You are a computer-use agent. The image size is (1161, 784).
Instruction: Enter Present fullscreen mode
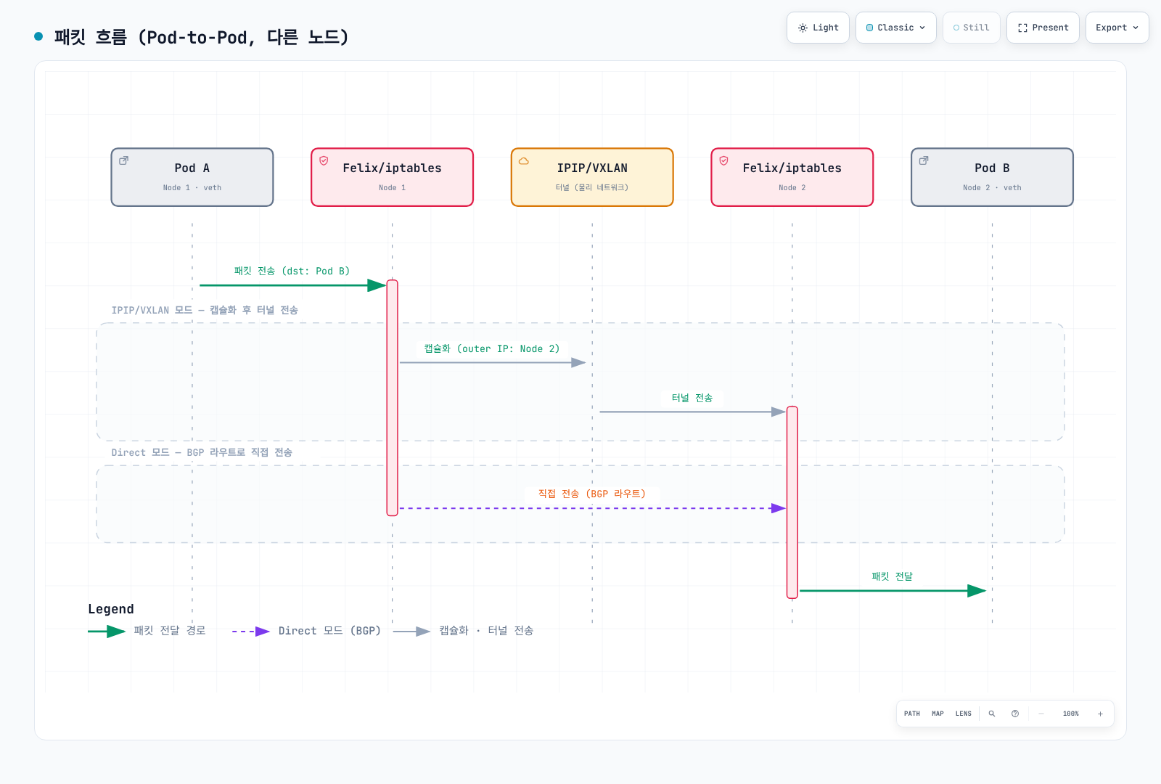(x=1043, y=28)
